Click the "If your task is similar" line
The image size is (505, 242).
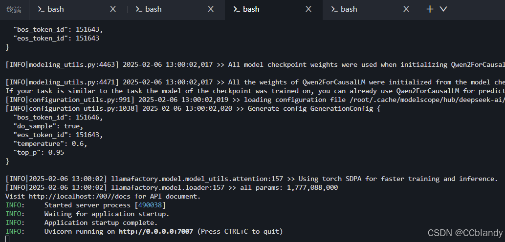(255, 91)
